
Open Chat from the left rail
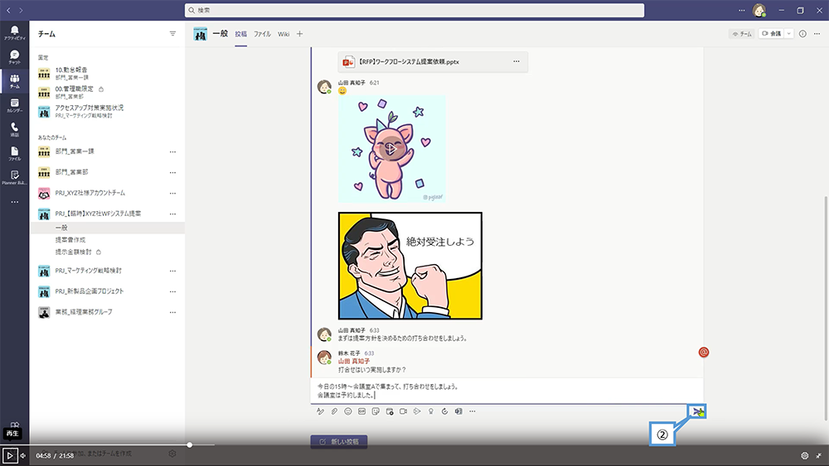pos(14,57)
